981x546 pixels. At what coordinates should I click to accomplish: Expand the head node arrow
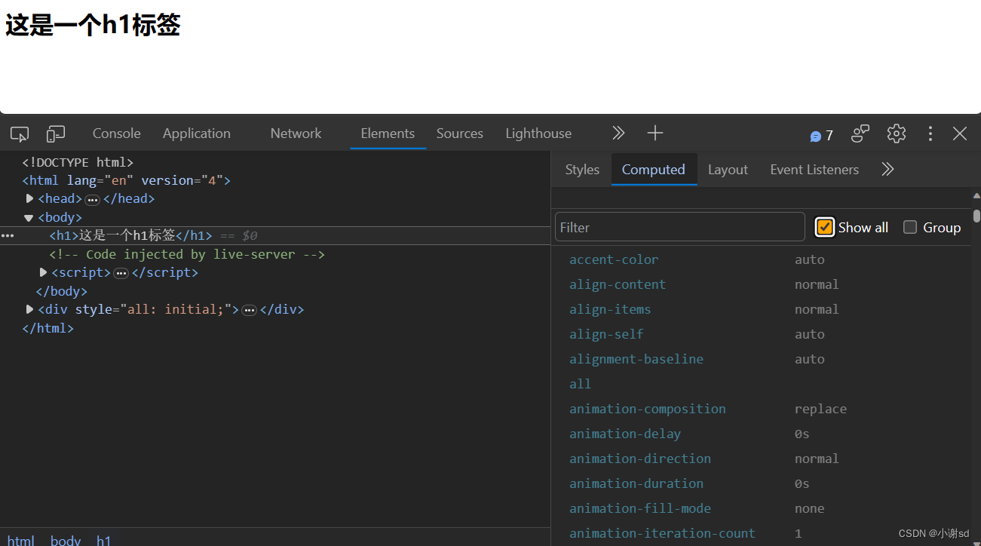point(30,198)
